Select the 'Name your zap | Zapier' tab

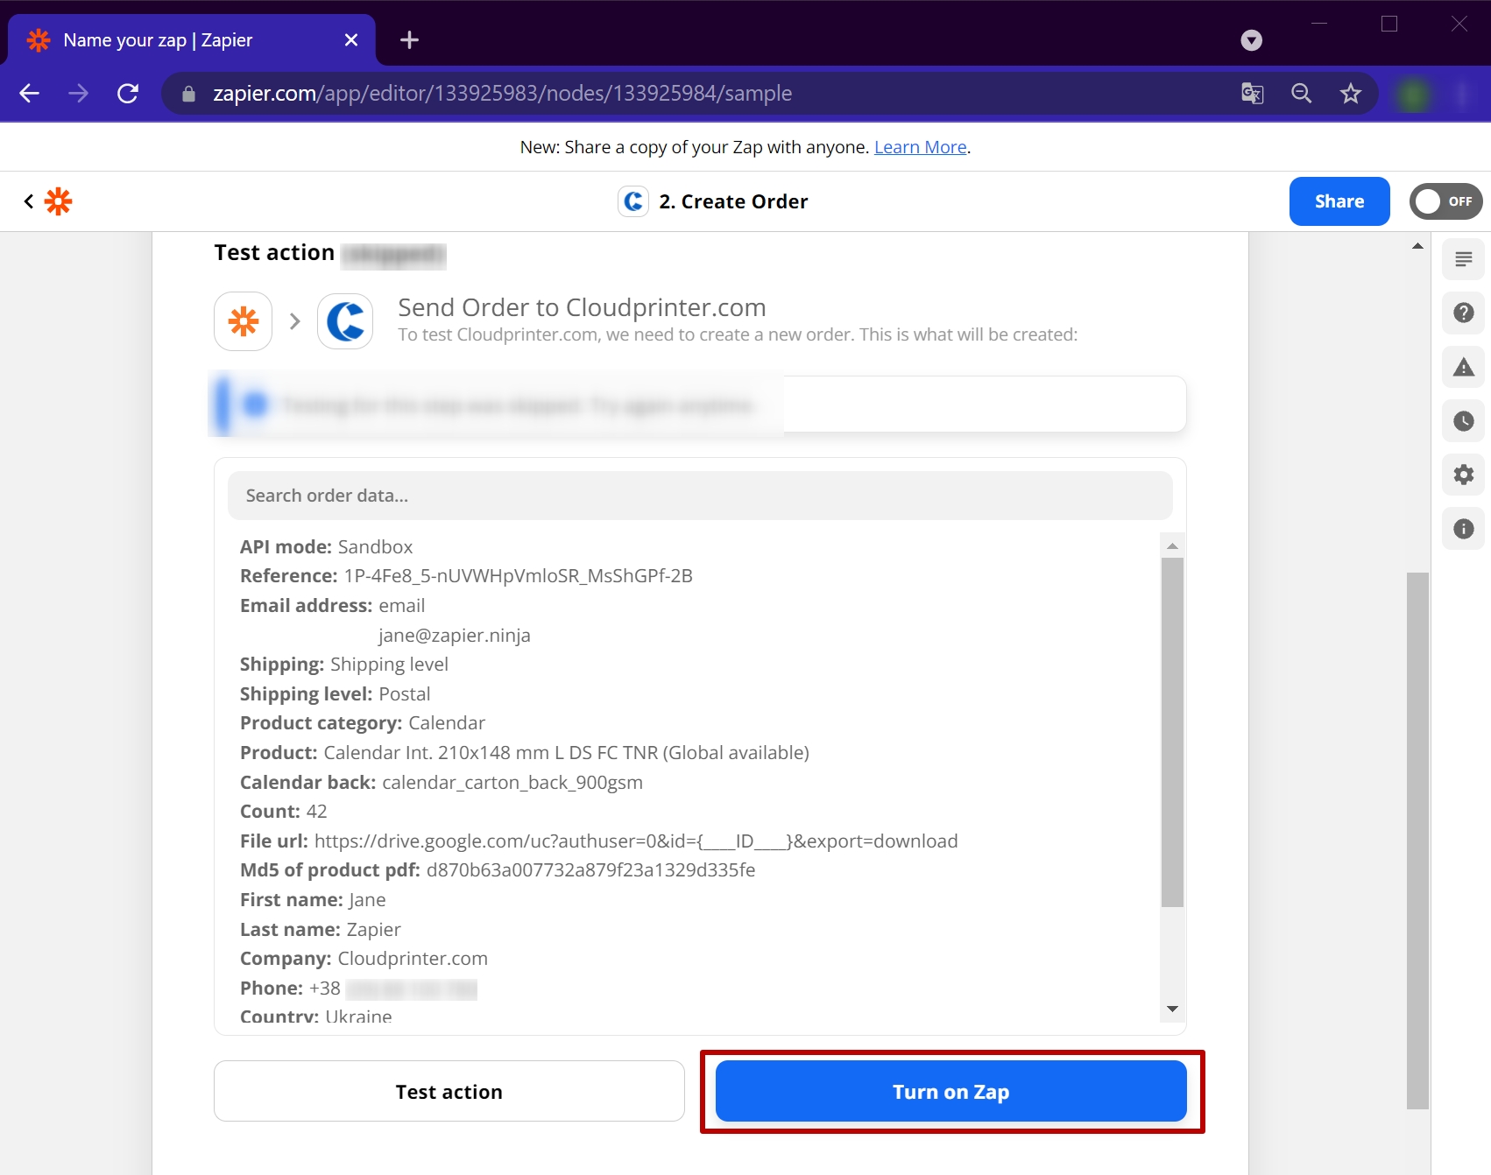tap(192, 40)
